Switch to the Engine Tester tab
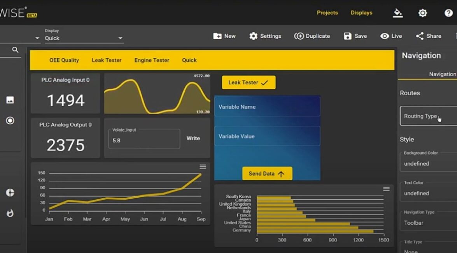 click(x=151, y=60)
